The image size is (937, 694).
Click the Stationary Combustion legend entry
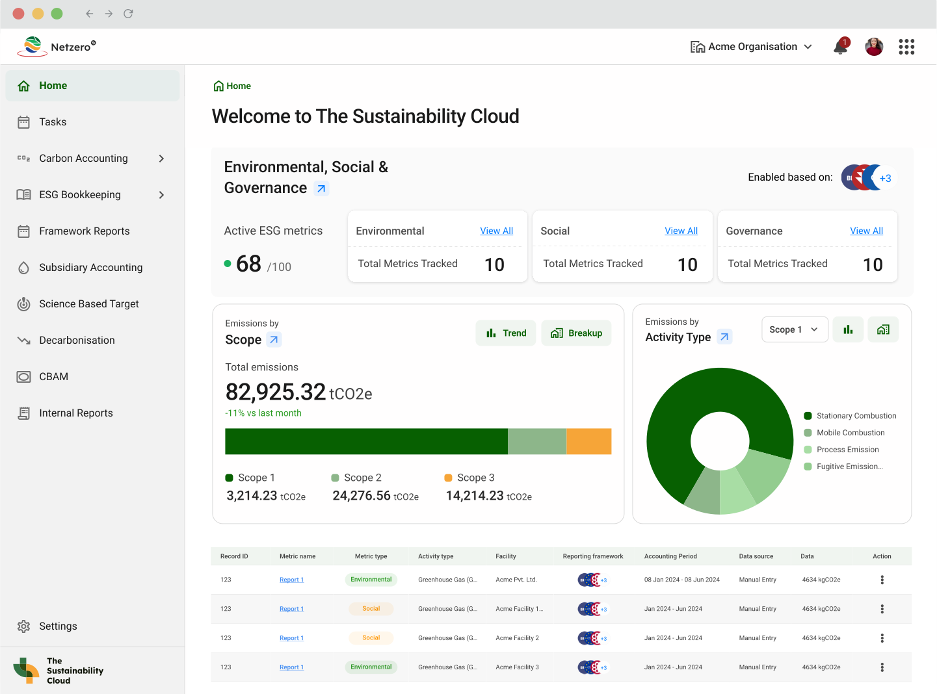(850, 416)
